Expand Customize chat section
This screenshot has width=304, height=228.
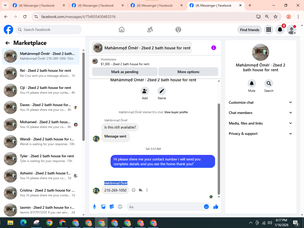point(260,102)
